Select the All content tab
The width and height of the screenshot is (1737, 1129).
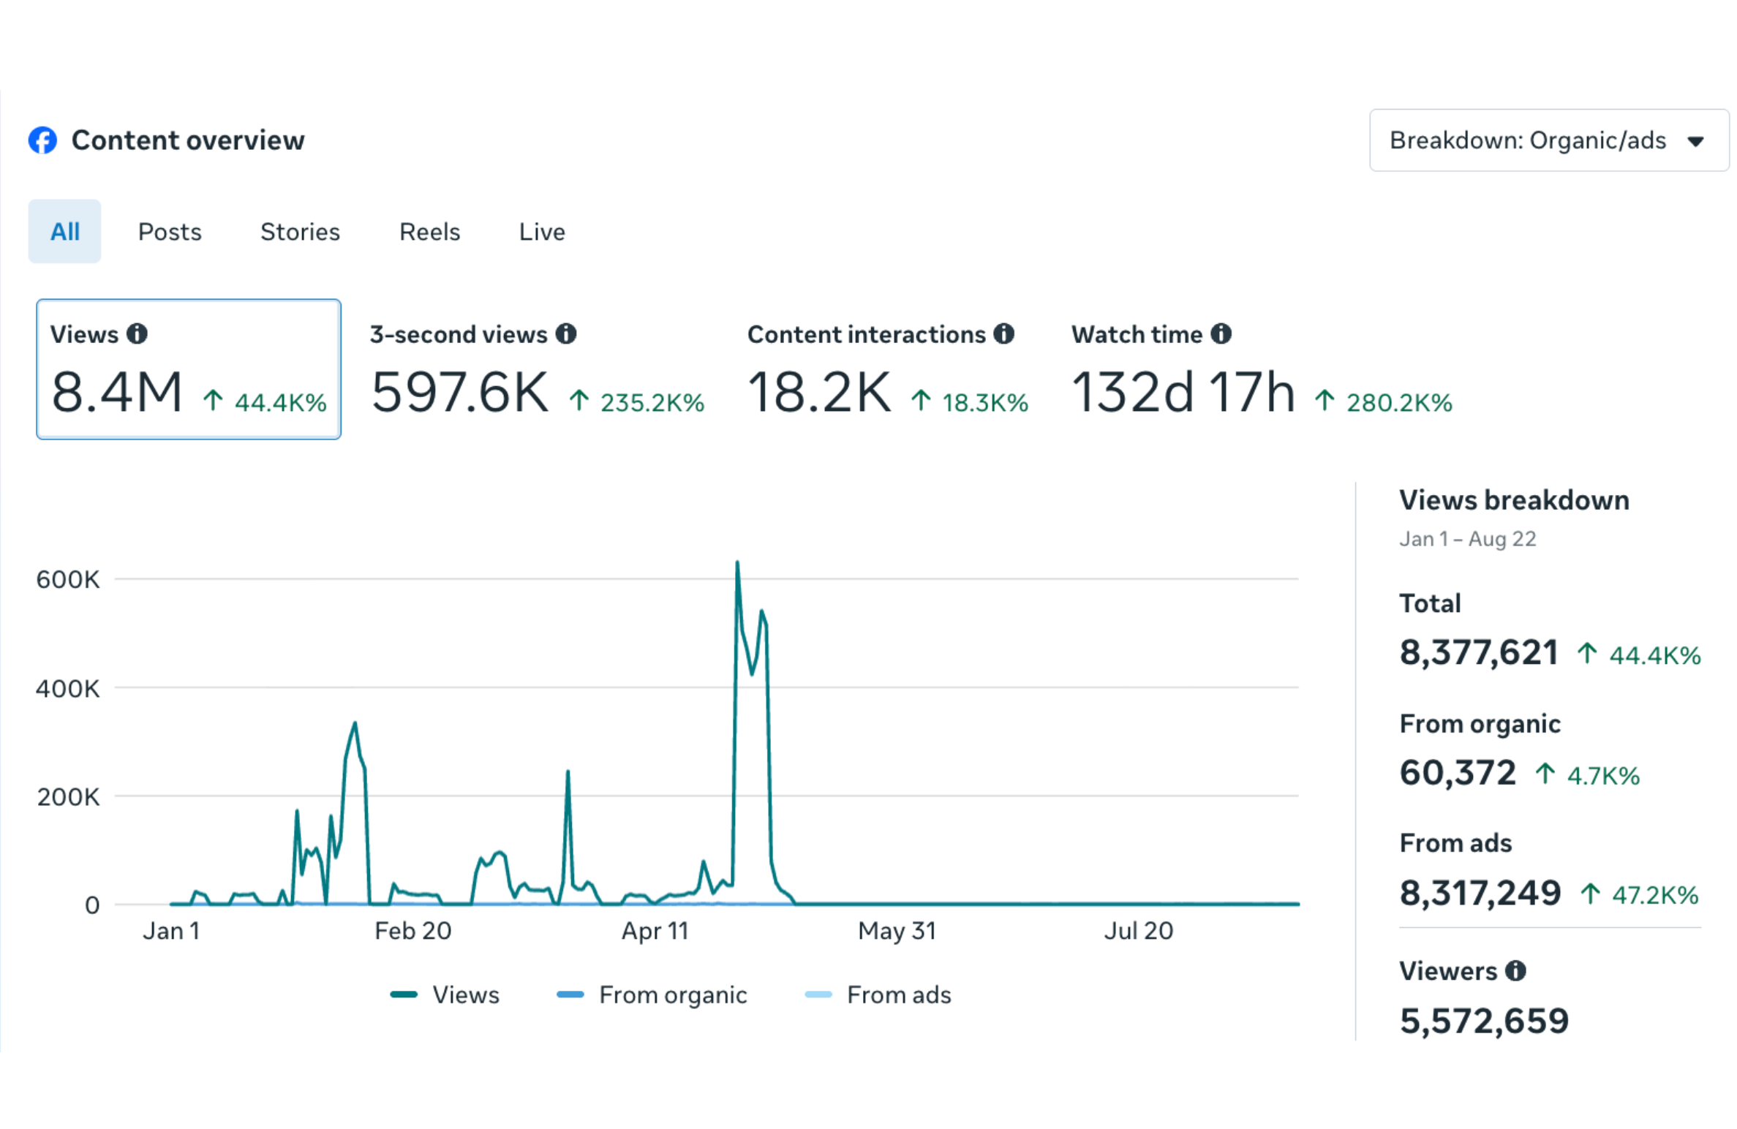(x=64, y=232)
